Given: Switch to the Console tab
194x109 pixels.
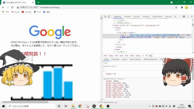Looking at the screenshot, I should point(127,17).
